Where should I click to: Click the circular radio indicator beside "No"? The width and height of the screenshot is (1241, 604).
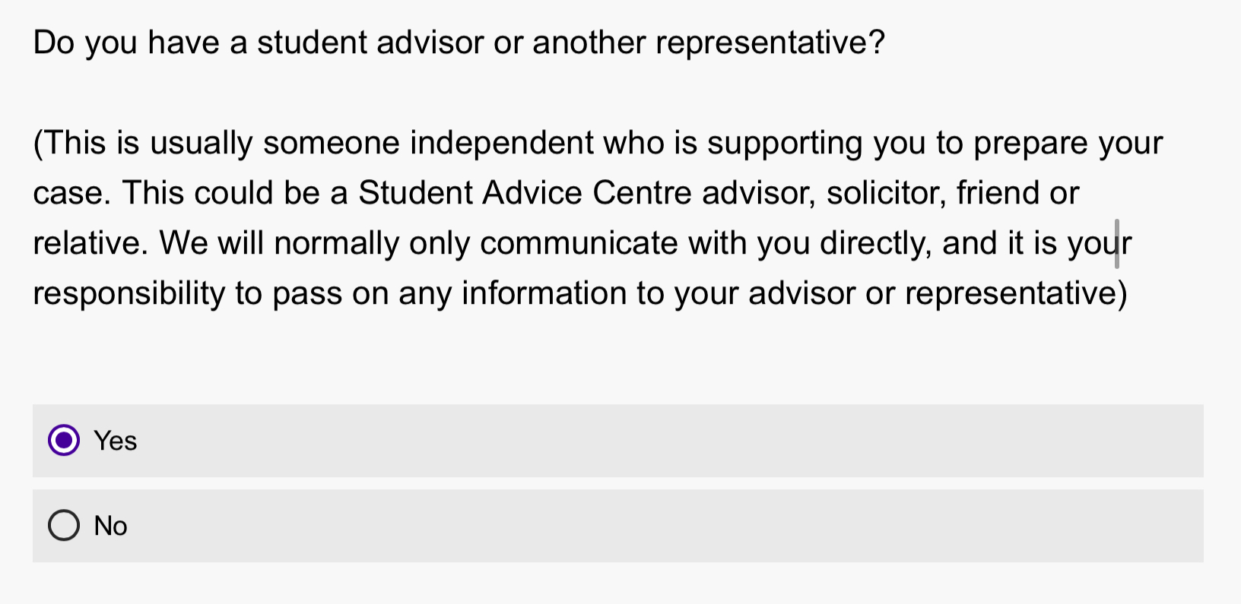(x=64, y=525)
